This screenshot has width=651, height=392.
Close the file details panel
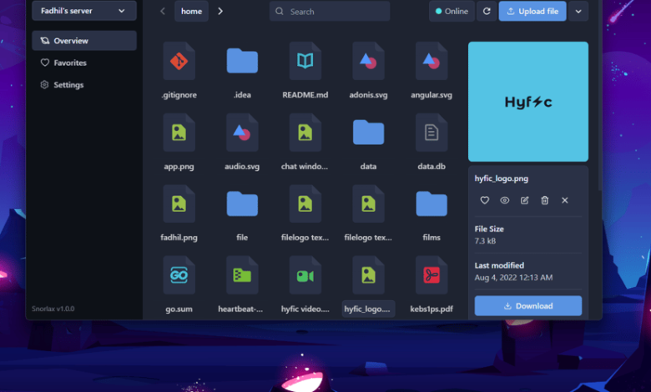[565, 200]
